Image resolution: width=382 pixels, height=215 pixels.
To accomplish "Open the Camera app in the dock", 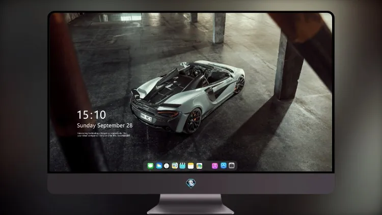I will click(232, 166).
